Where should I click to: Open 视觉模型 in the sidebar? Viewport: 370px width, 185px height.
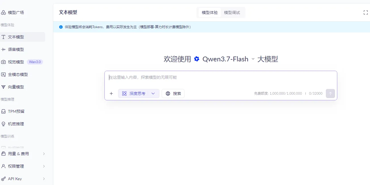click(x=16, y=62)
